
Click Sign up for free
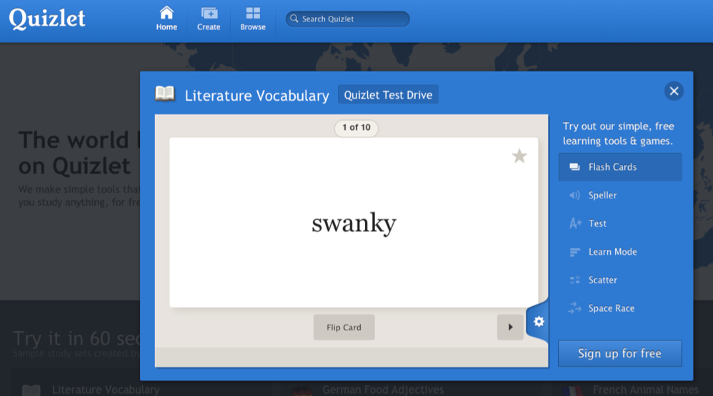[620, 353]
